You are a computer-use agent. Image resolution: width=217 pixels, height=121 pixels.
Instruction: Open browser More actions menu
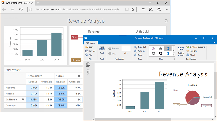[166, 9]
